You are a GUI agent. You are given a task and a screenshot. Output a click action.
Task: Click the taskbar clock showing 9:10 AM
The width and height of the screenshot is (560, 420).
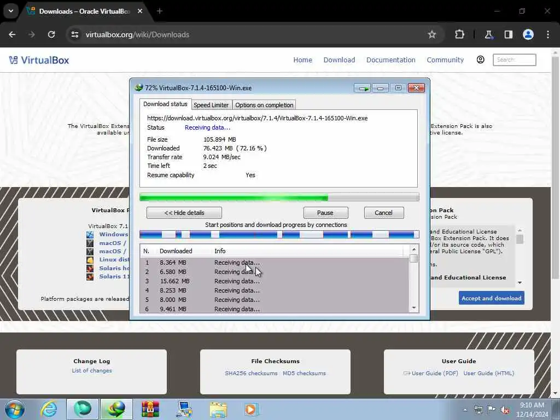pos(532,410)
